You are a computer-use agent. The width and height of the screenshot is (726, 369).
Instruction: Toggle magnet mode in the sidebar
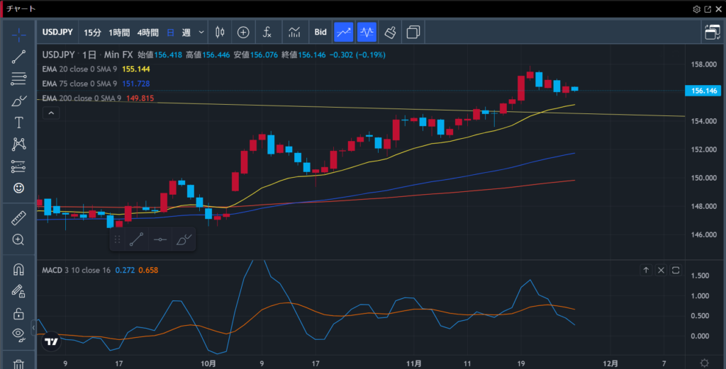(x=18, y=270)
